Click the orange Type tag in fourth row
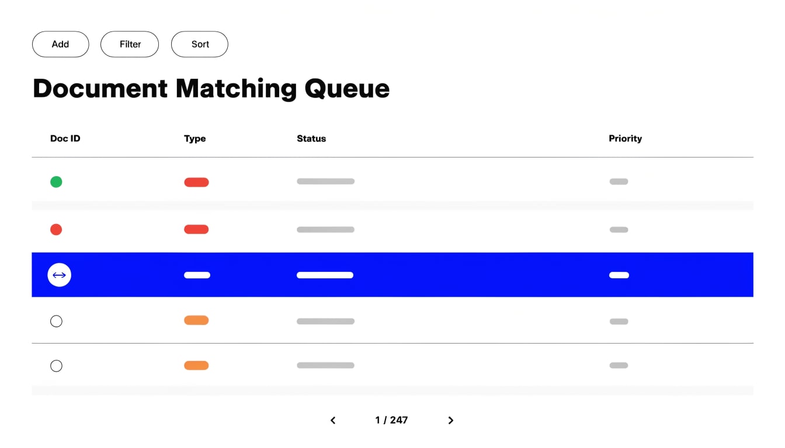 [x=196, y=320]
